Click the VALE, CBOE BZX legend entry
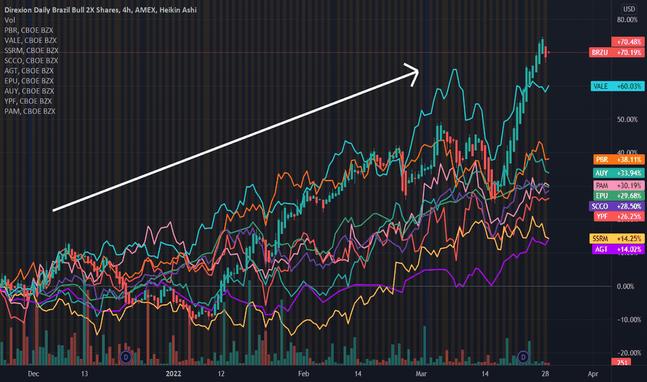 pos(31,40)
